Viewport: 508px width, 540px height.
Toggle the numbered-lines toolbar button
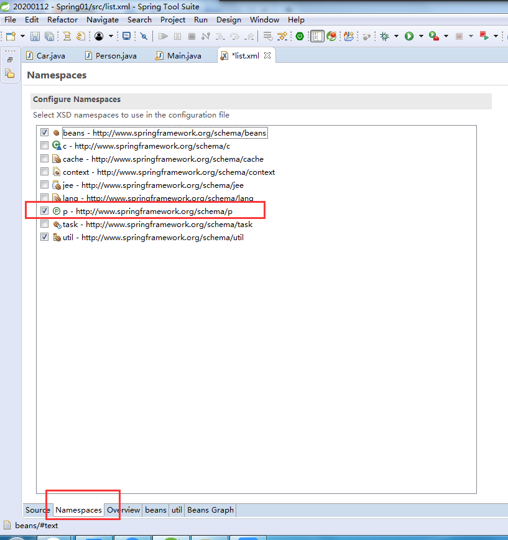coord(317,36)
